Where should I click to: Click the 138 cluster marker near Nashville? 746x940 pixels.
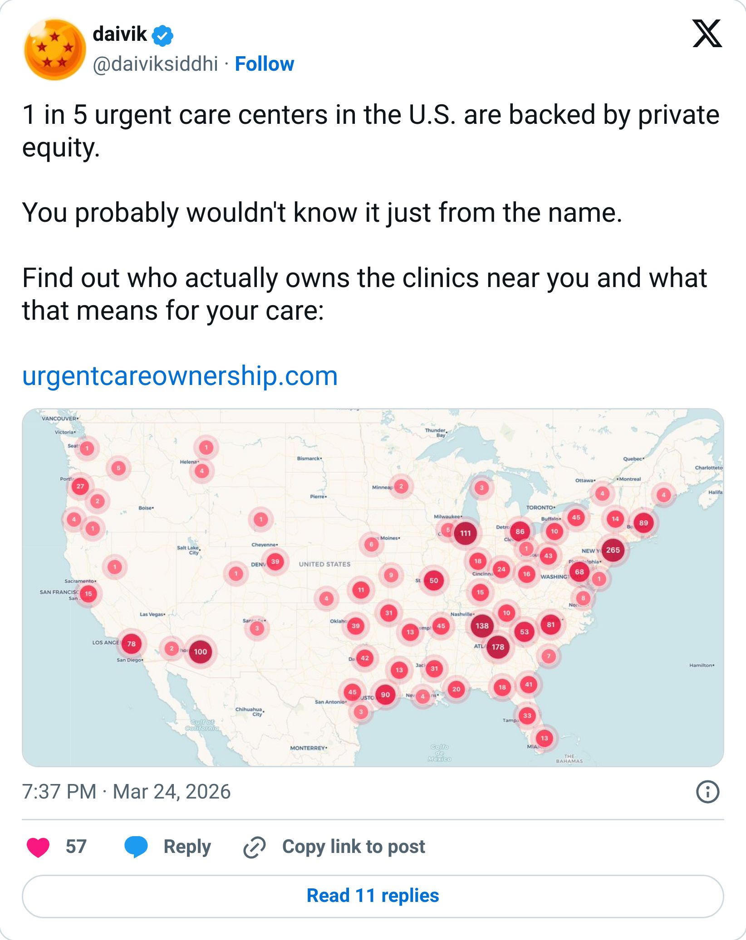[482, 626]
